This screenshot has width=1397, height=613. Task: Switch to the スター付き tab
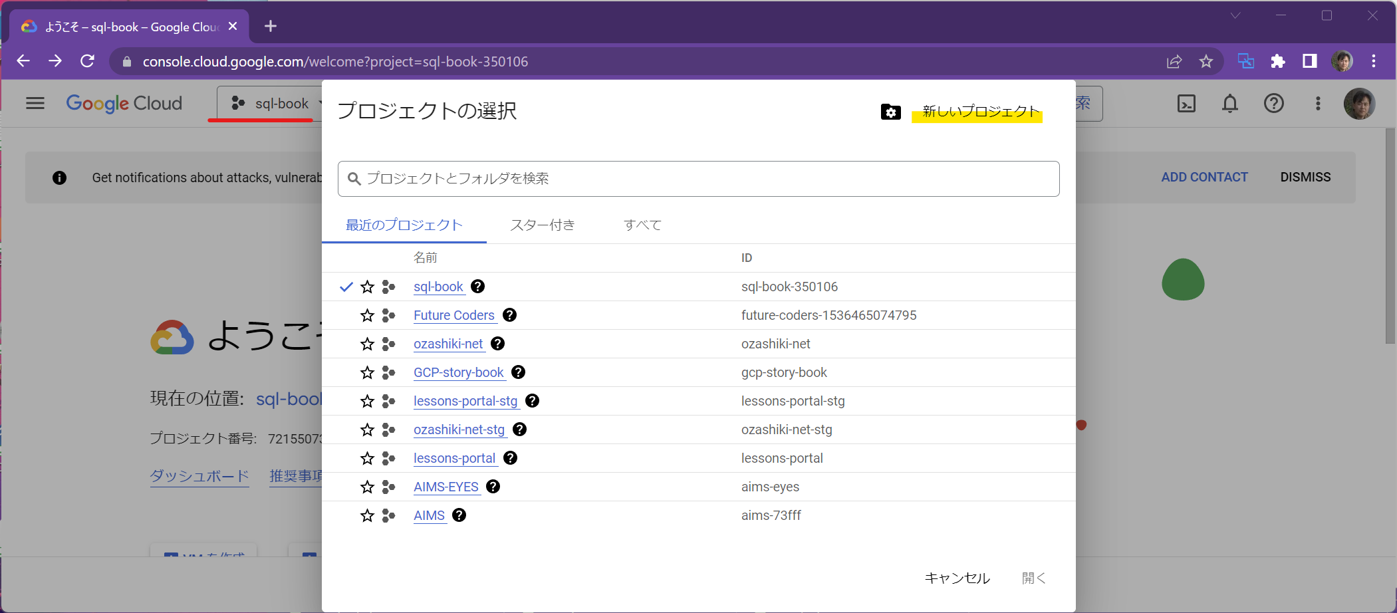[543, 225]
